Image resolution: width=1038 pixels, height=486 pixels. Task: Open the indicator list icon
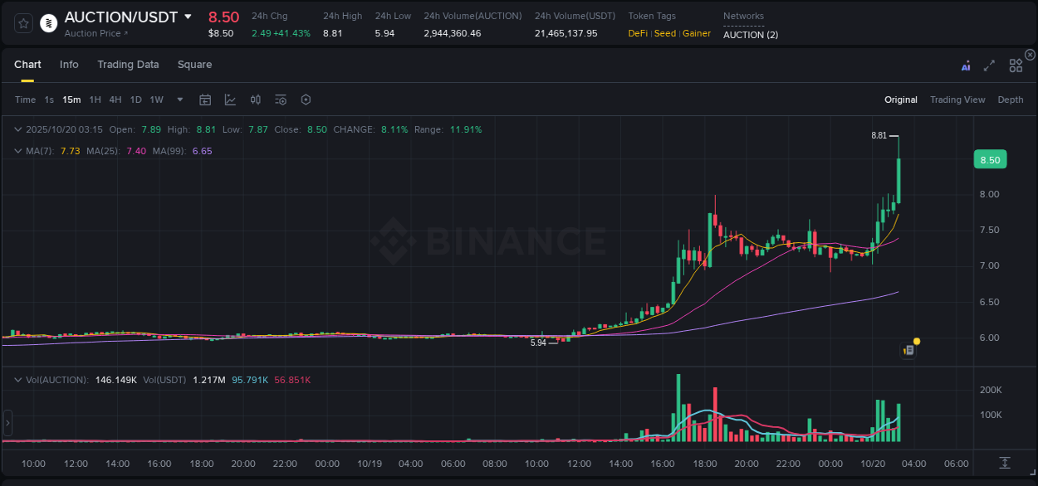pos(280,100)
